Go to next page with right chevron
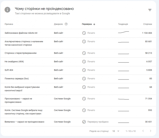This screenshot has width=159, height=138. coord(151,131)
